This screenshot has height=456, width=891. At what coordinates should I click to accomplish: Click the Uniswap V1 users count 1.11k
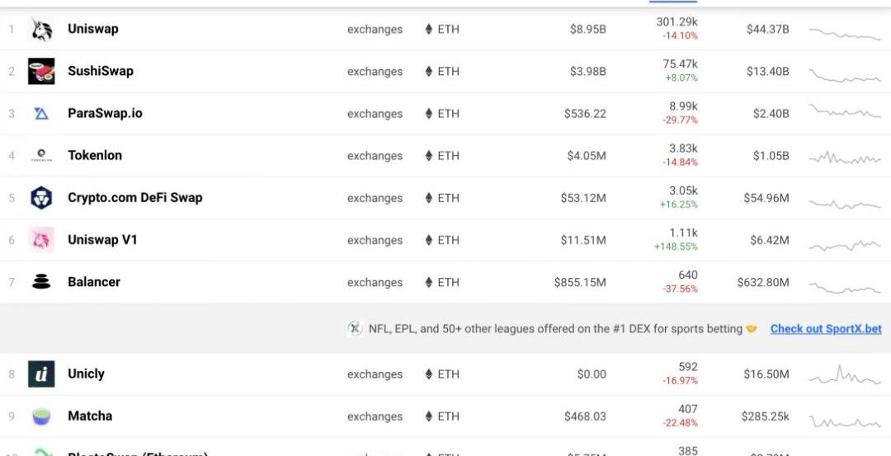[x=684, y=233]
